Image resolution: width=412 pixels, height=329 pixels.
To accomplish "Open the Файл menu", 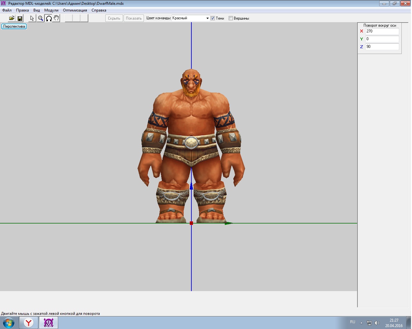I will point(7,10).
